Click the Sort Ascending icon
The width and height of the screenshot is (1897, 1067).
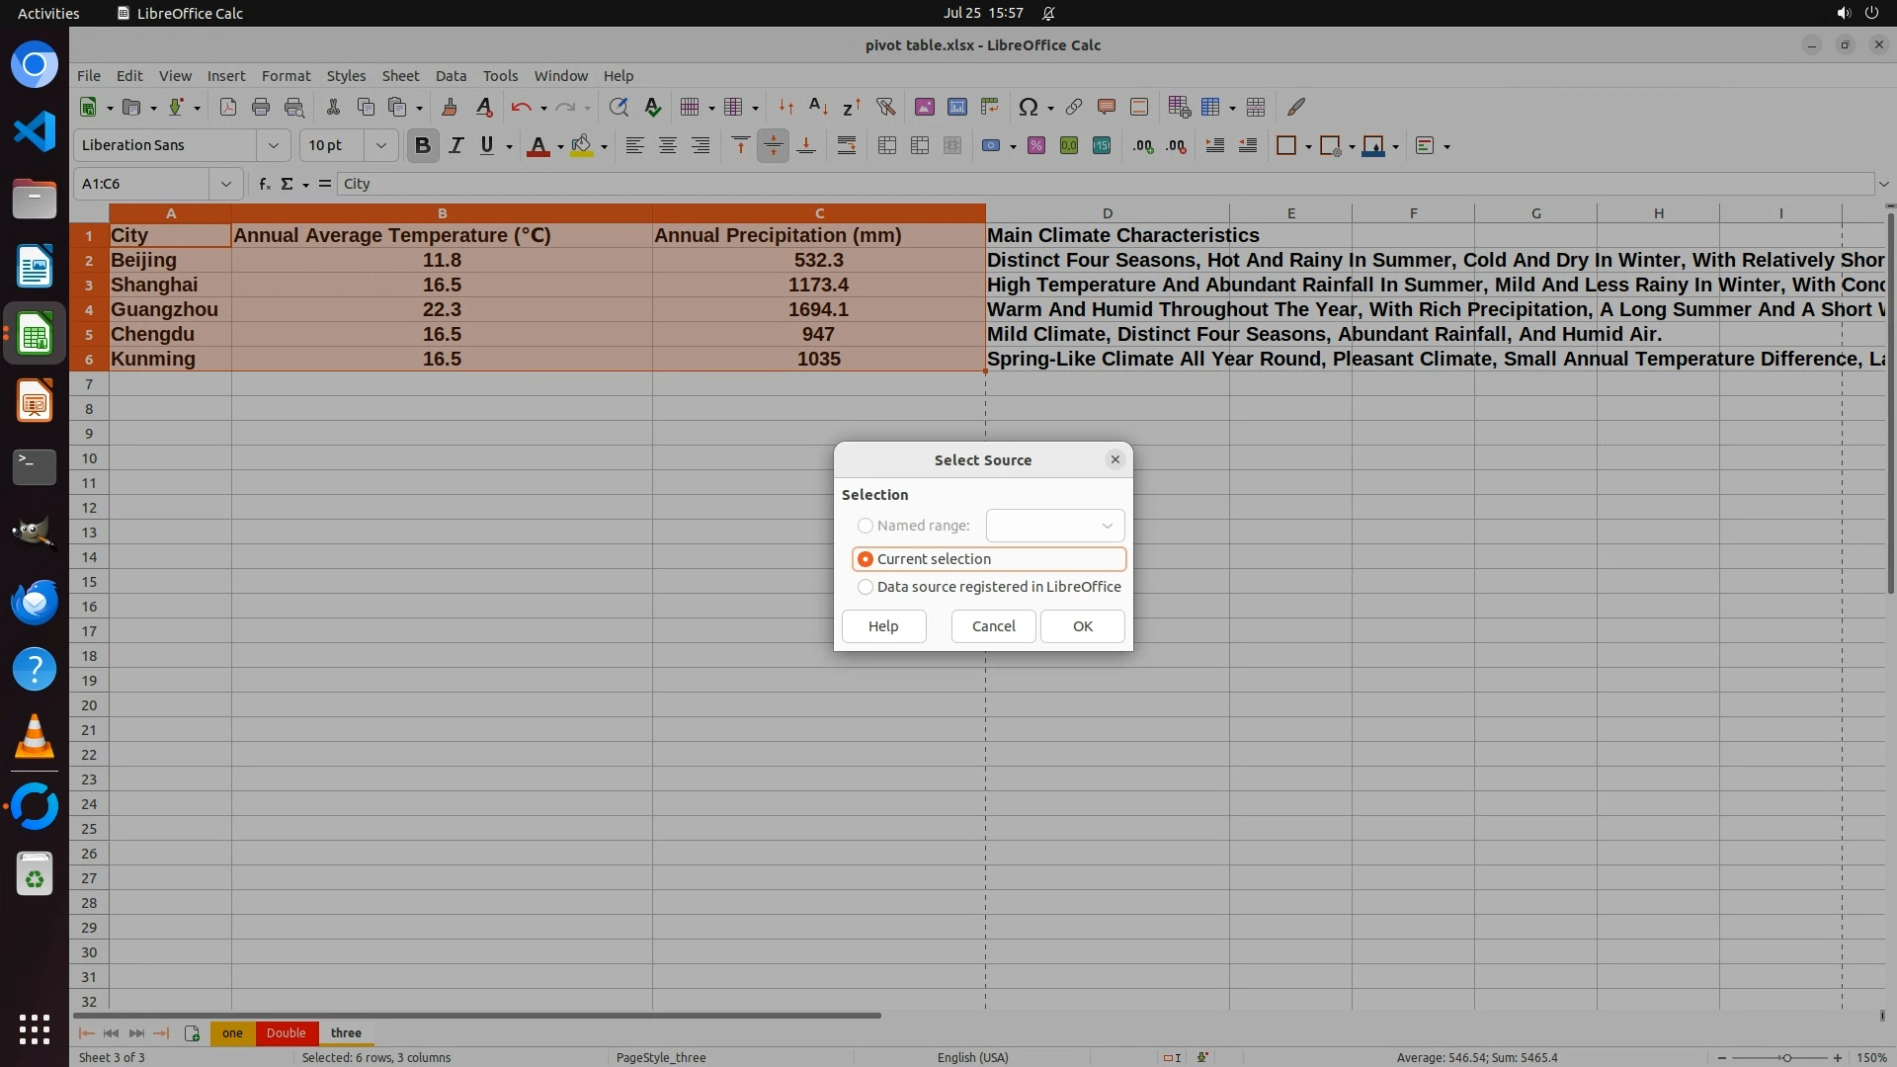click(x=818, y=107)
